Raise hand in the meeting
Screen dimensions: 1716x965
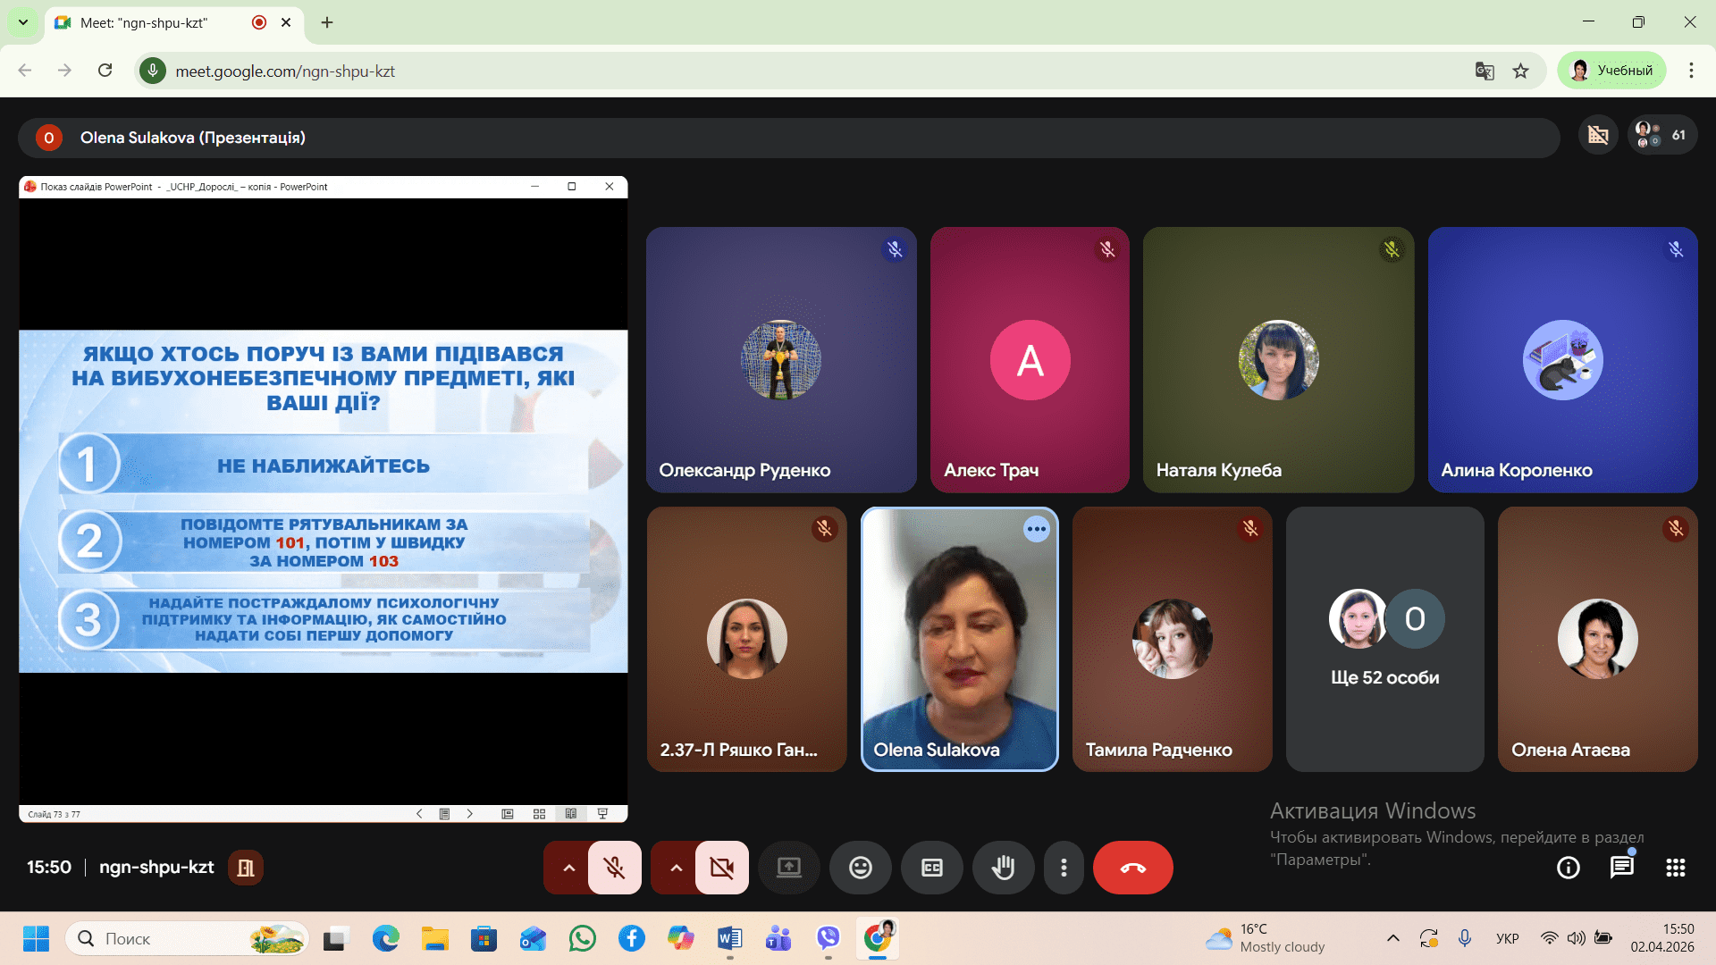pos(1003,868)
